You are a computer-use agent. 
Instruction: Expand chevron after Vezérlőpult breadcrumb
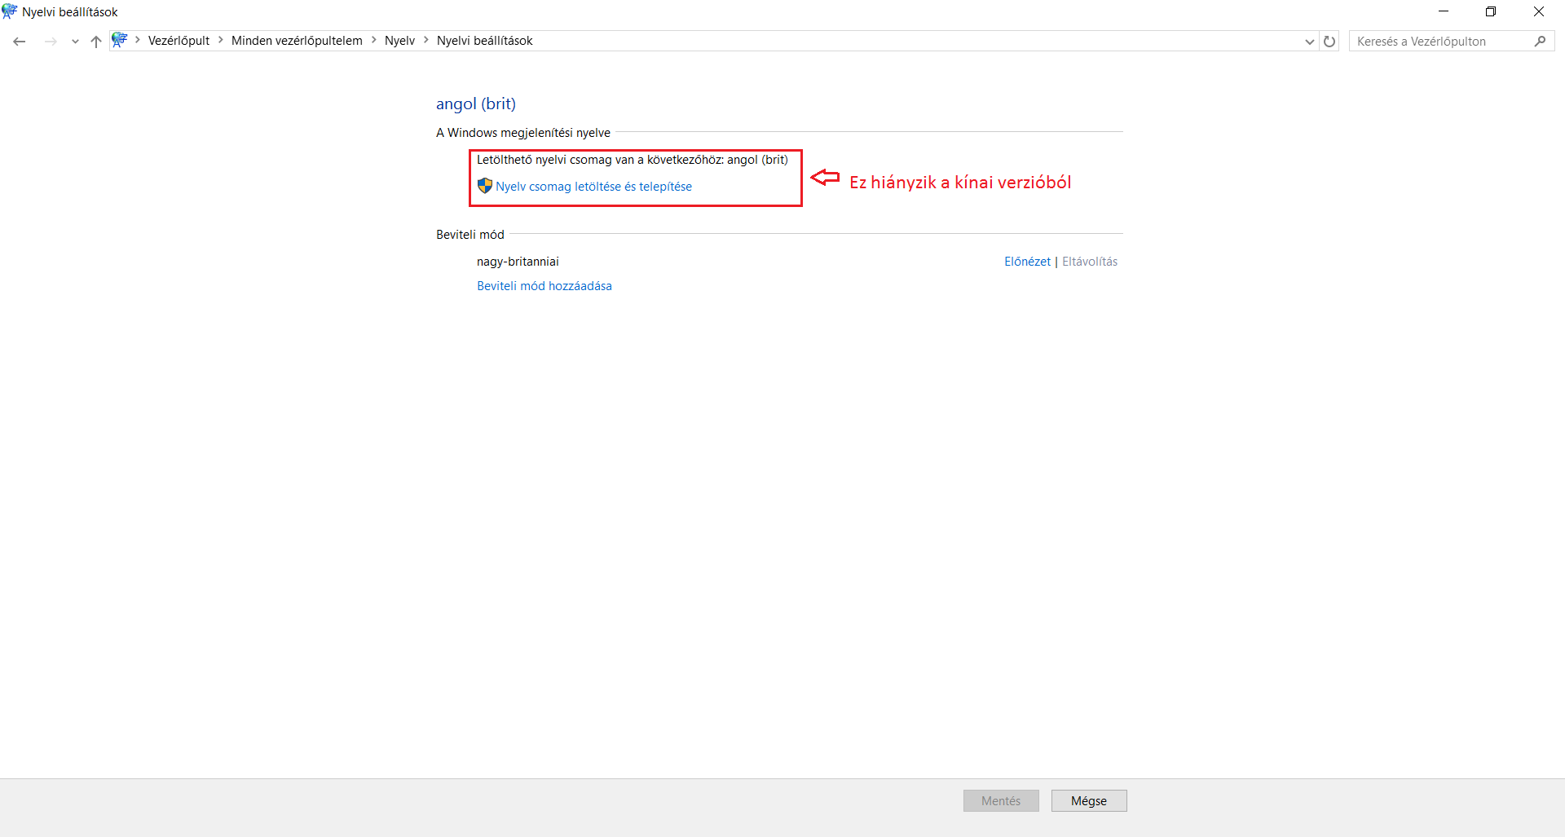coord(220,40)
